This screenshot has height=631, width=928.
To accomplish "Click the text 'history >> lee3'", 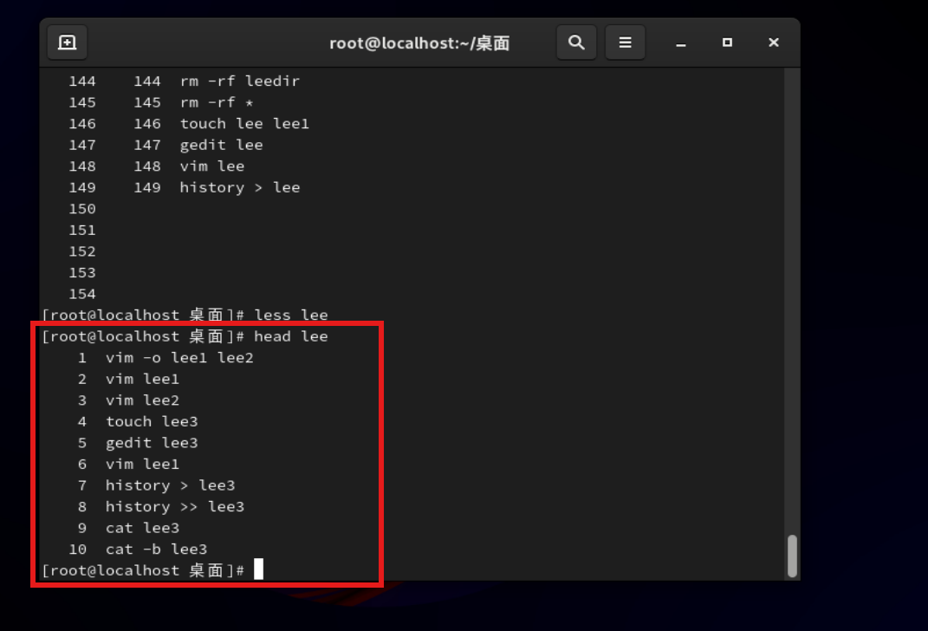I will click(174, 507).
